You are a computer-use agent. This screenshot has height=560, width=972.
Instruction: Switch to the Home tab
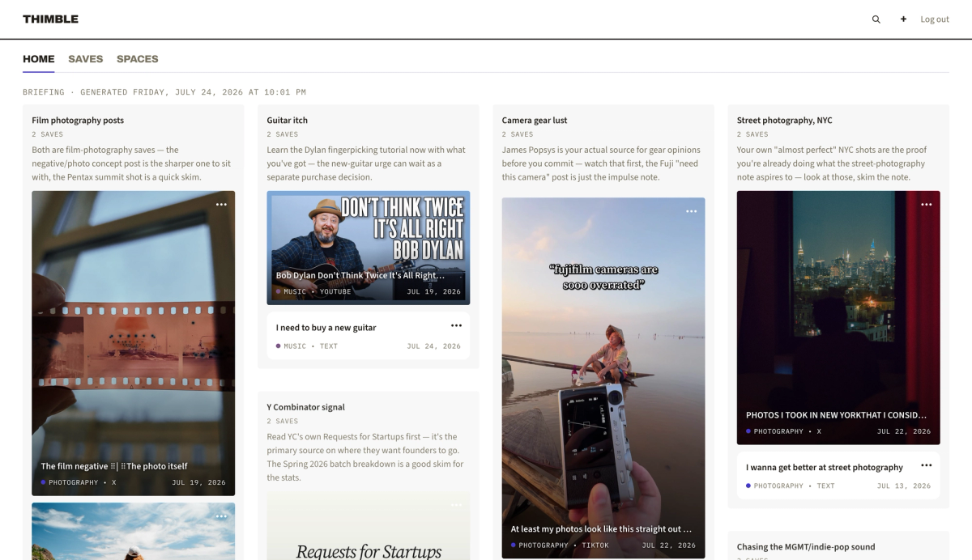[39, 59]
